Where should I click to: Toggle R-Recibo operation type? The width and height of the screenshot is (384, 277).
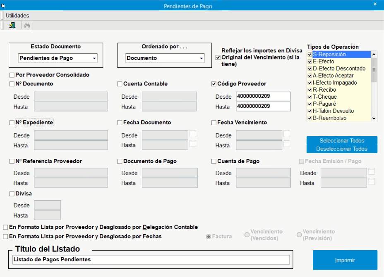pyautogui.click(x=310, y=90)
